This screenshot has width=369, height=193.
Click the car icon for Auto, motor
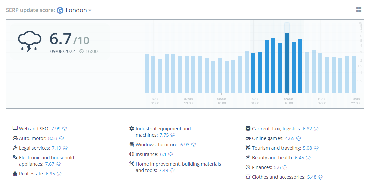[15, 138]
